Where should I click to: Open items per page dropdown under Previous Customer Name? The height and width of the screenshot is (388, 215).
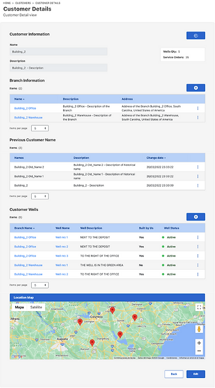click(40, 196)
